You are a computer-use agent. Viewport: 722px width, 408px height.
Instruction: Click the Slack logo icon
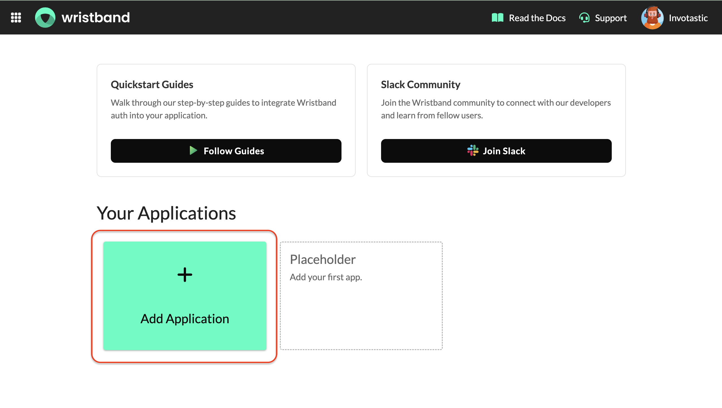pyautogui.click(x=473, y=151)
